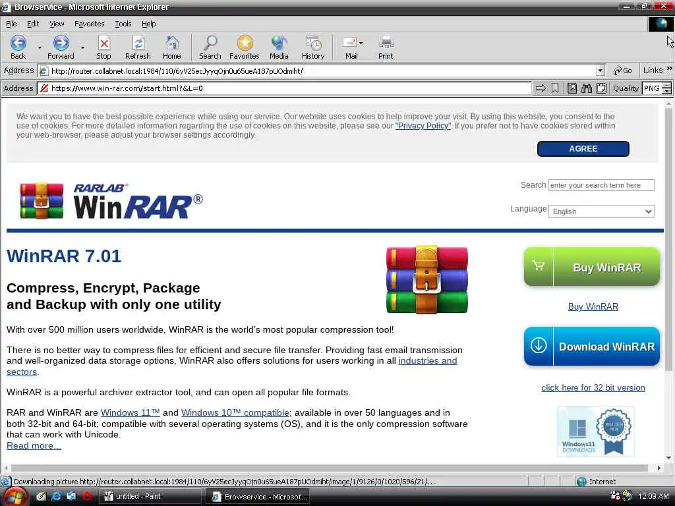Click the binoculars find icon
The image size is (675, 506).
(x=586, y=88)
